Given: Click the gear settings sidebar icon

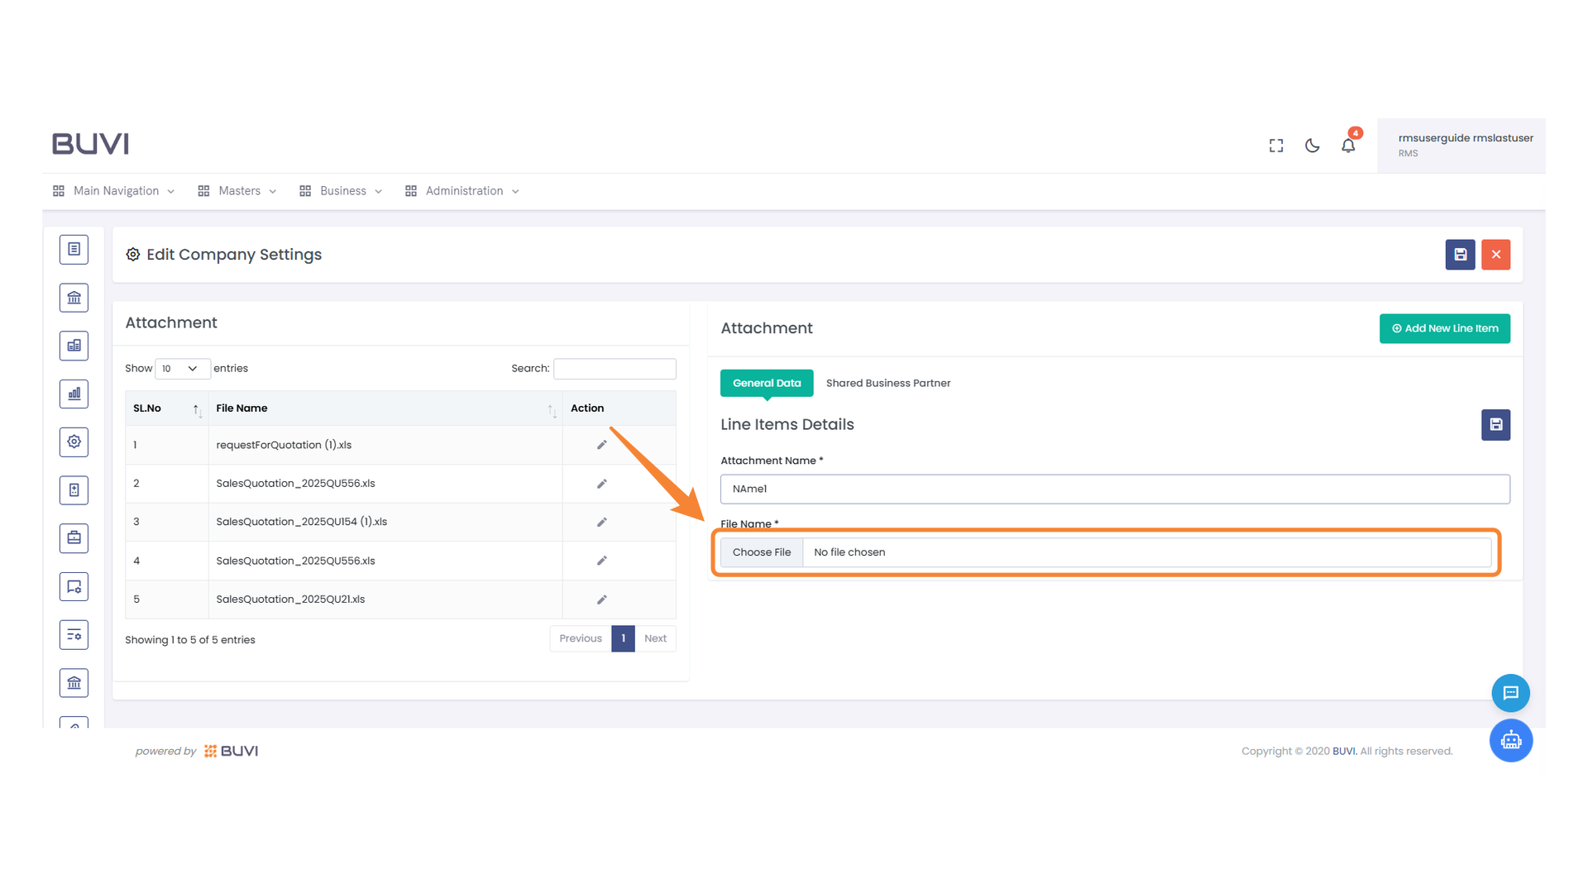Looking at the screenshot, I should (x=74, y=442).
